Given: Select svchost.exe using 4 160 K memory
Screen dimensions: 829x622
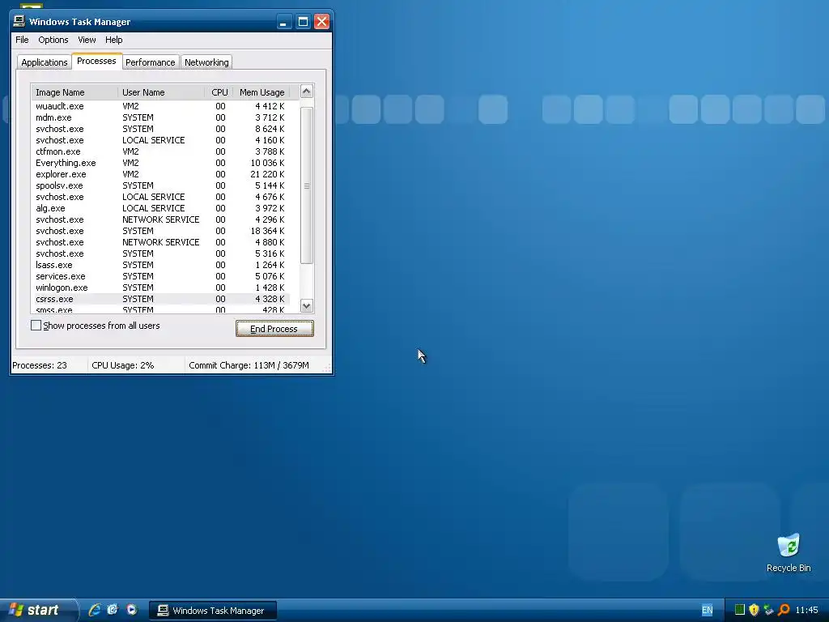Looking at the screenshot, I should pos(161,140).
